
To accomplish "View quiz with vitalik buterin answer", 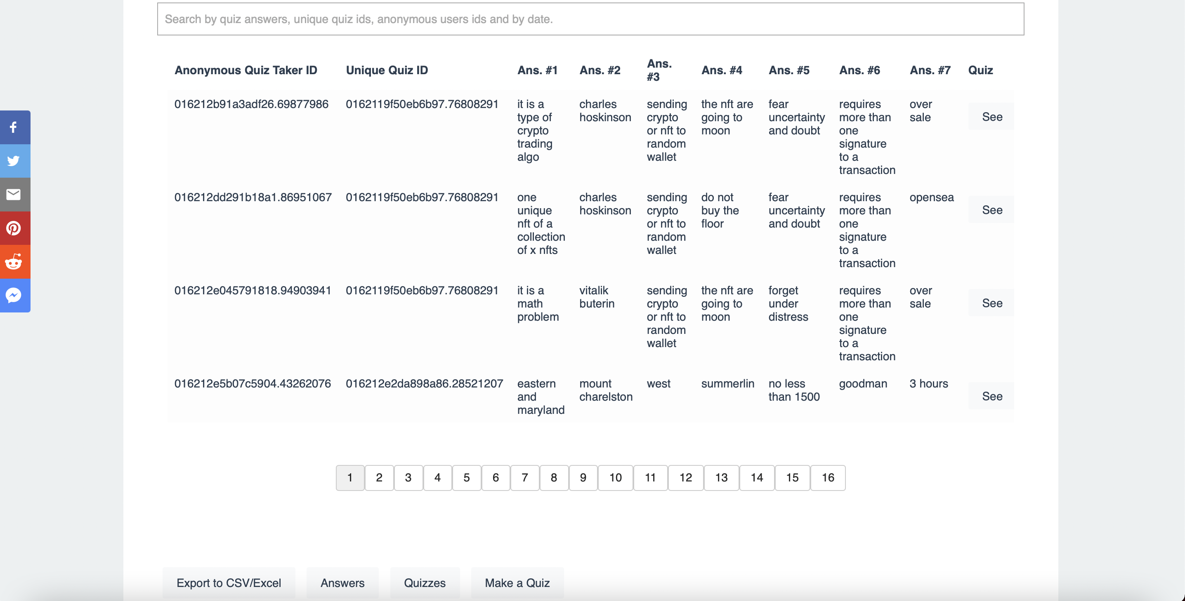I will pos(991,303).
